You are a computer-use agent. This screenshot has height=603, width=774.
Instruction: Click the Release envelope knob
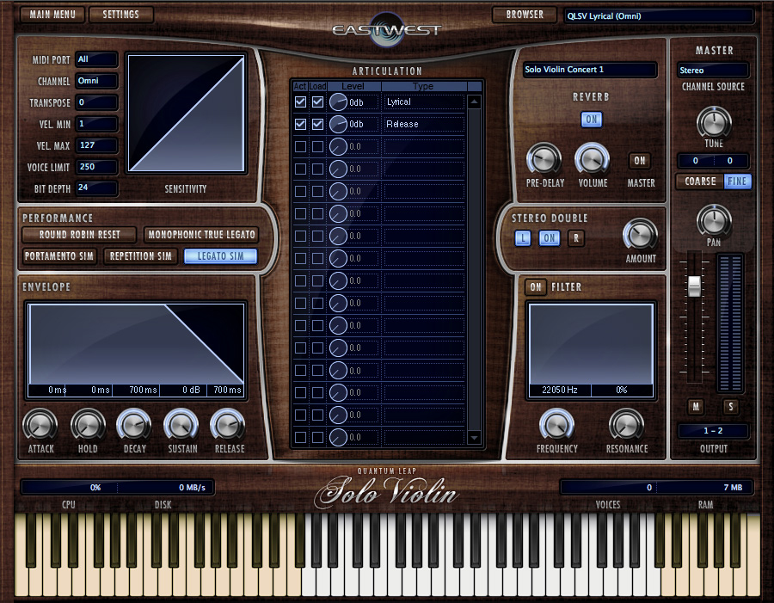228,425
